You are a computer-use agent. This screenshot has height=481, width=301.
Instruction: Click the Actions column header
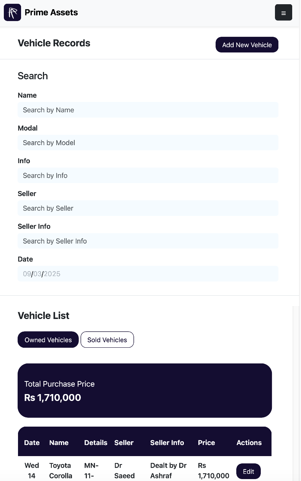tap(249, 443)
